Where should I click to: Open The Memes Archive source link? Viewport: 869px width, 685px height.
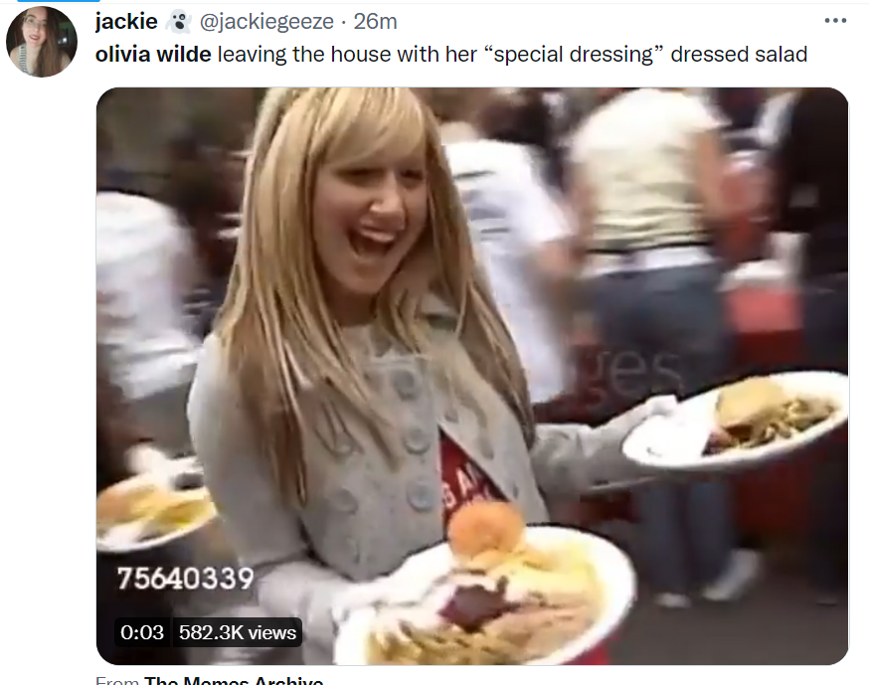tap(234, 680)
